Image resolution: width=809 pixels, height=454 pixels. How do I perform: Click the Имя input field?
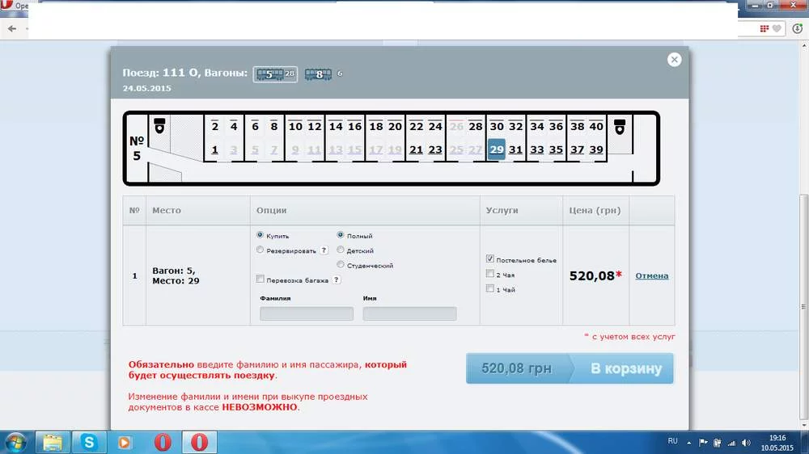pos(409,313)
